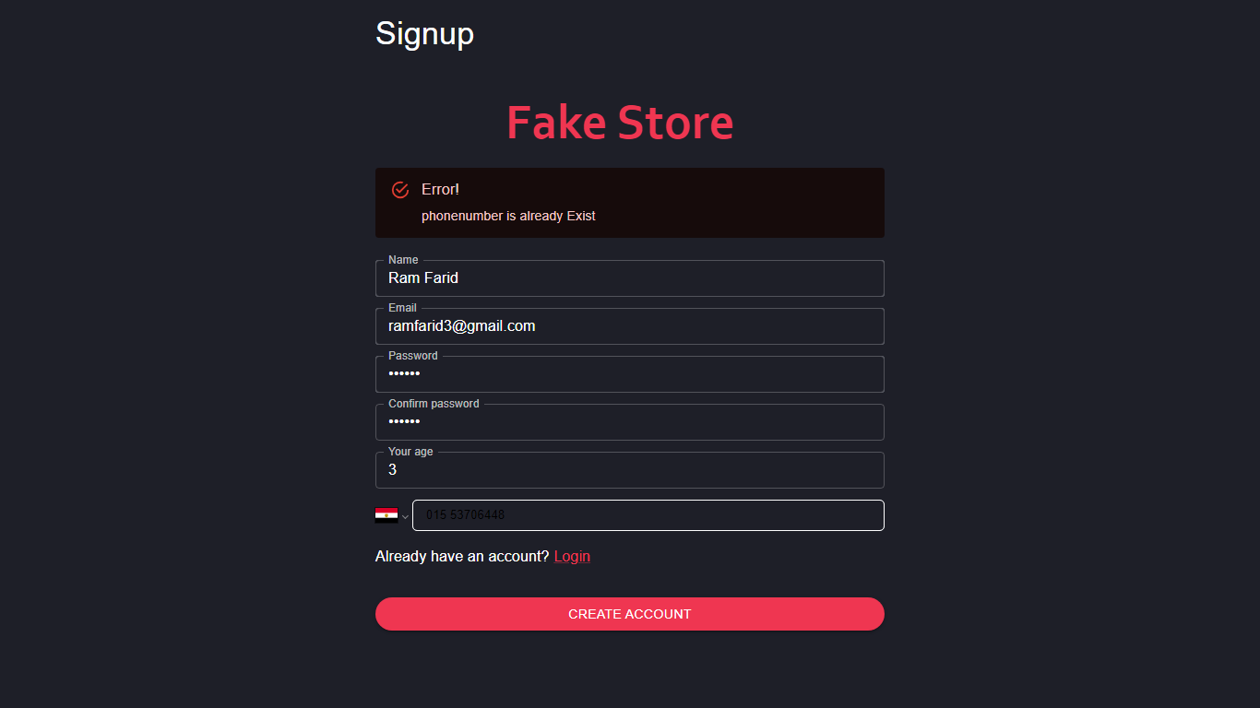
Task: Click the Egypt flag icon
Action: click(x=386, y=515)
